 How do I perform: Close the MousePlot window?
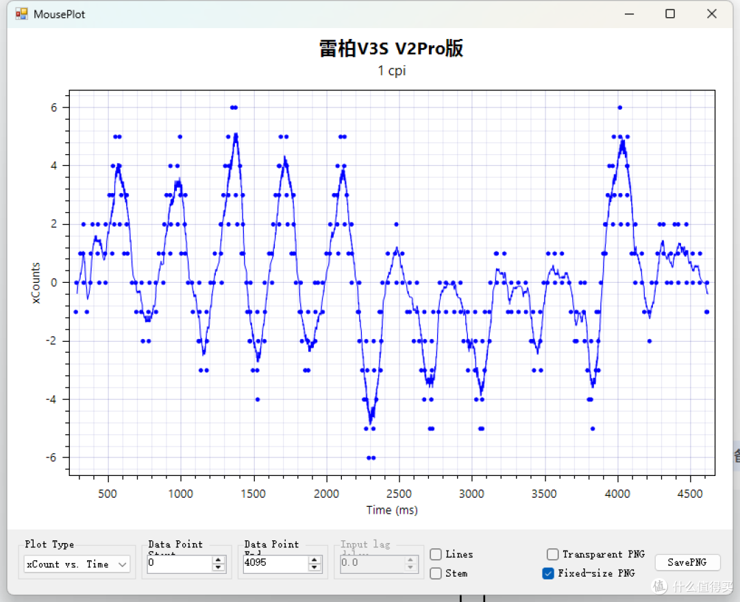[x=712, y=14]
